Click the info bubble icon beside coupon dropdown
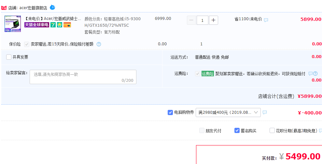The width and height of the screenshot is (322, 164). [x=265, y=112]
